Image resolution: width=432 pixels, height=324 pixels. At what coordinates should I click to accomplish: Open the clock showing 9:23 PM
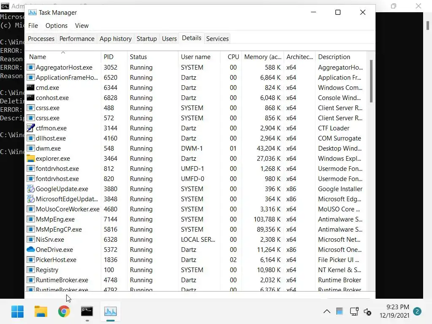pyautogui.click(x=394, y=311)
